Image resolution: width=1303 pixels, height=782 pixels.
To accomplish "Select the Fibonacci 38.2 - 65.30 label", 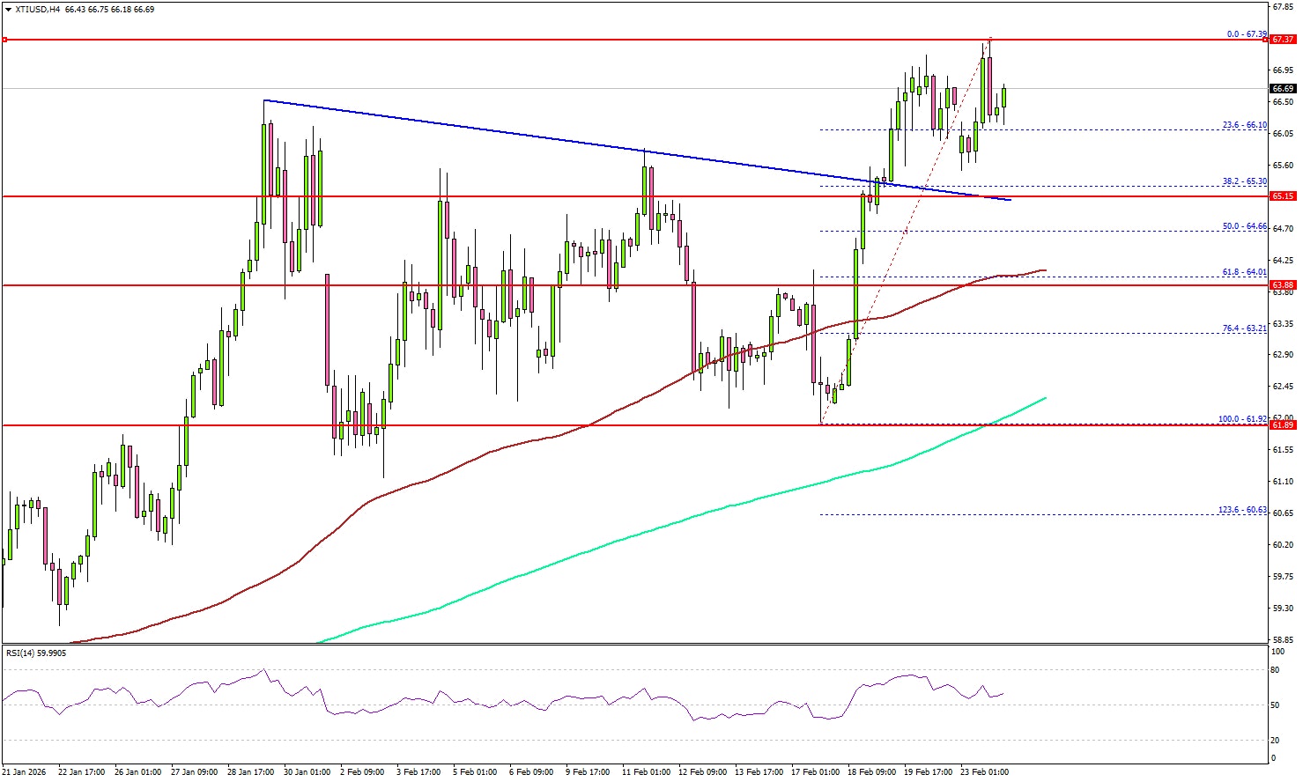I will (1245, 181).
